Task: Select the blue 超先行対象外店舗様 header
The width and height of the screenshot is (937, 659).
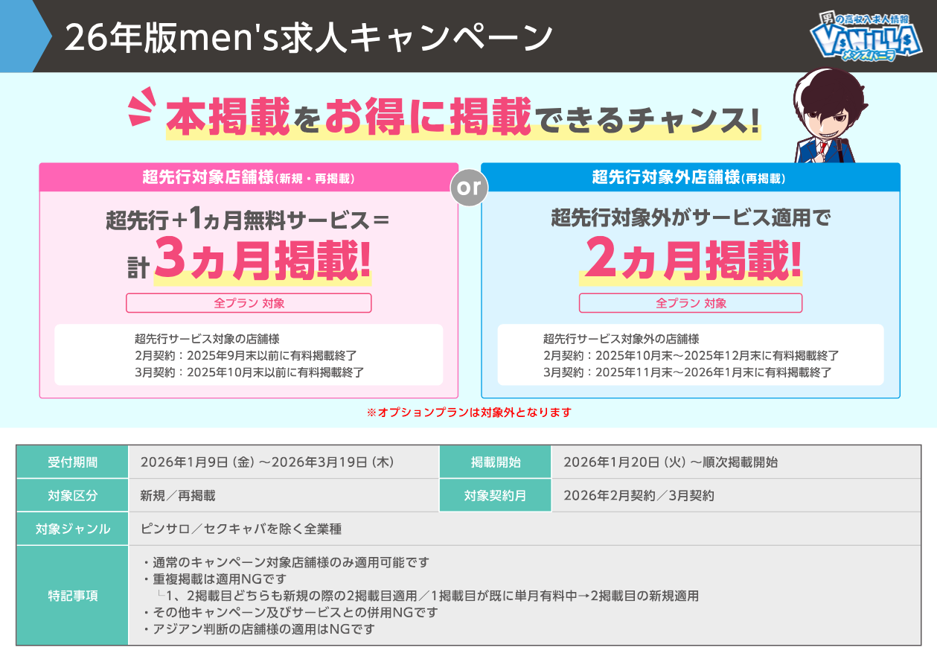Action: [x=690, y=177]
